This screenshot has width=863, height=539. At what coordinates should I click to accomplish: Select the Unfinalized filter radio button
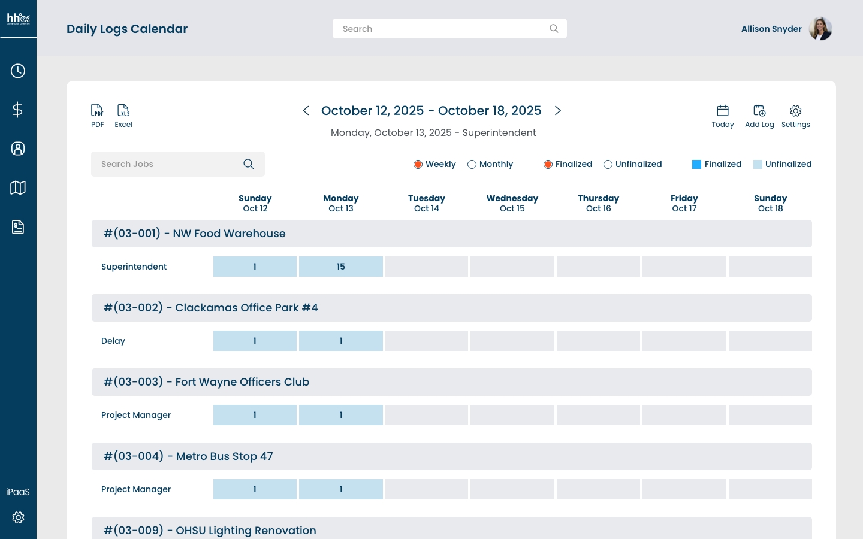[608, 165]
